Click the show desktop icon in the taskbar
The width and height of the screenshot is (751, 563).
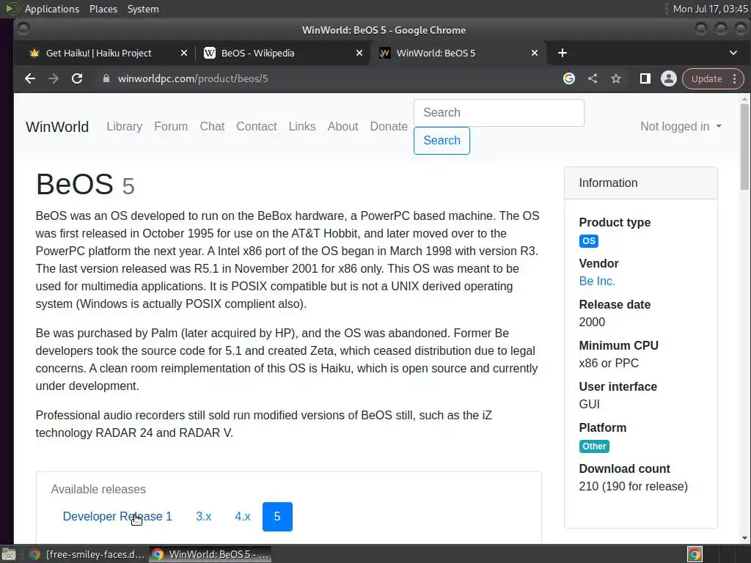click(9, 554)
